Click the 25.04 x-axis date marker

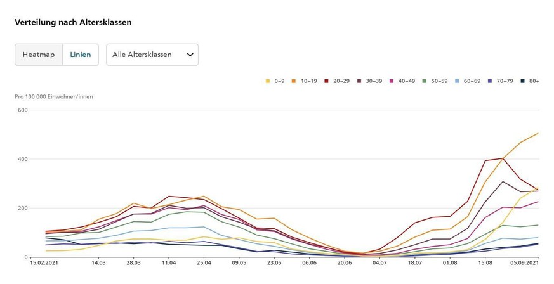[204, 262]
